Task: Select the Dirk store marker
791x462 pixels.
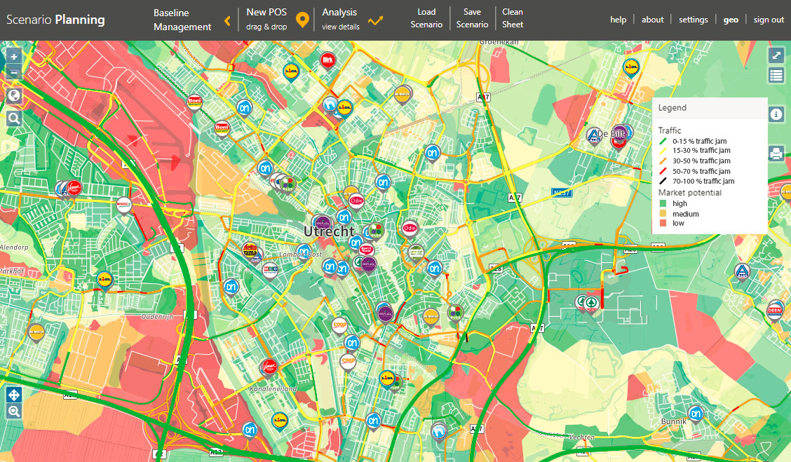Action: click(328, 60)
